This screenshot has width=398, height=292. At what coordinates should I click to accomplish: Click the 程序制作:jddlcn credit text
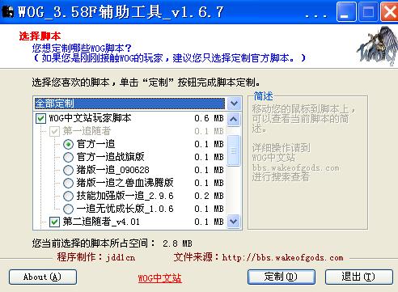95,257
